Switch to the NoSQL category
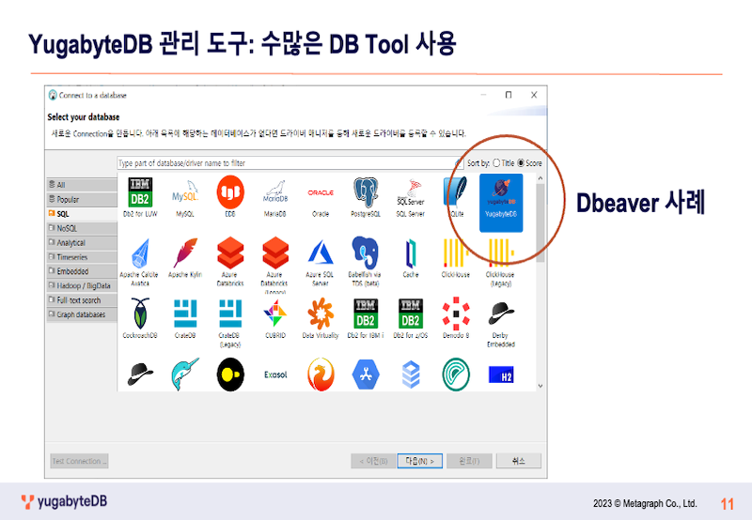The width and height of the screenshot is (752, 520). pyautogui.click(x=82, y=228)
